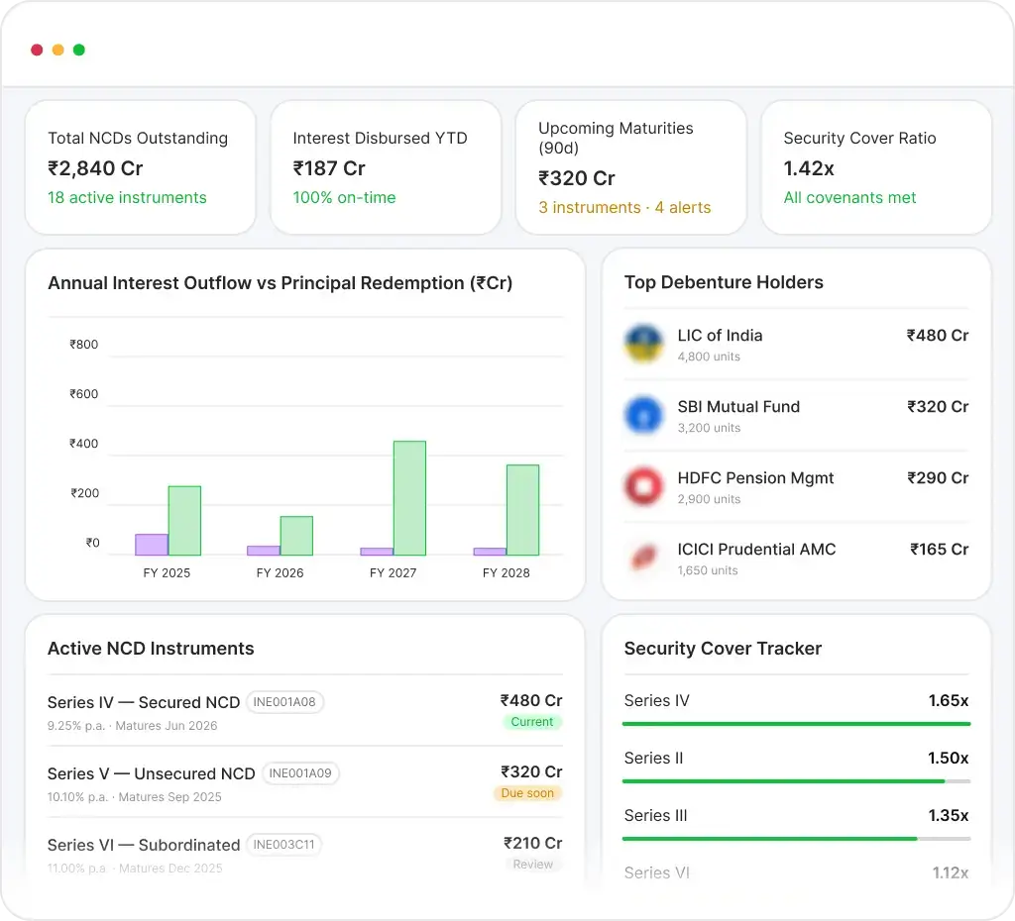Viewport: 1015px width, 921px height.
Task: Click the LIC of India holder logo
Action: [x=643, y=344]
